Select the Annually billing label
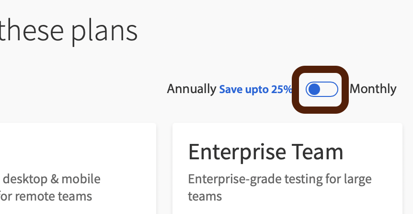Image resolution: width=413 pixels, height=214 pixels. (192, 89)
